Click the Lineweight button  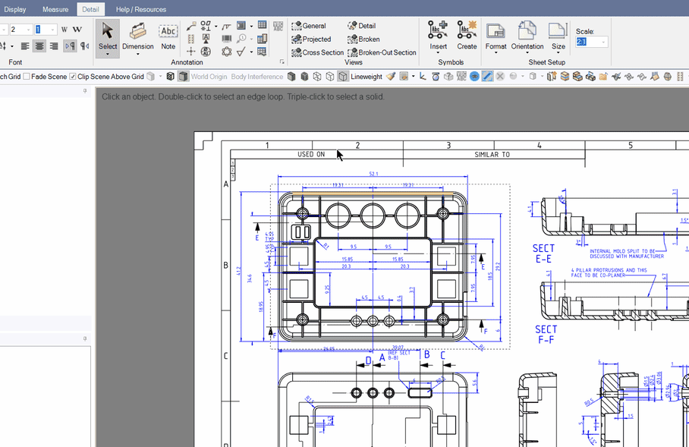click(x=367, y=77)
